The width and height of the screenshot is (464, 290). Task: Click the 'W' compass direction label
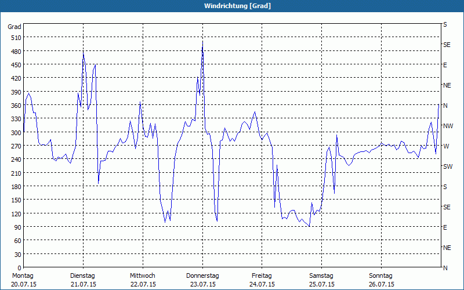pyautogui.click(x=446, y=146)
